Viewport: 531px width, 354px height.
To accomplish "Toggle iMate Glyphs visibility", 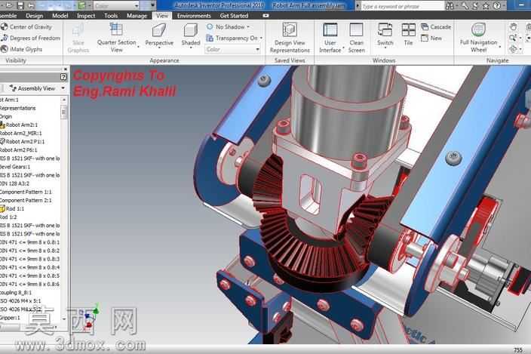I will (22, 50).
